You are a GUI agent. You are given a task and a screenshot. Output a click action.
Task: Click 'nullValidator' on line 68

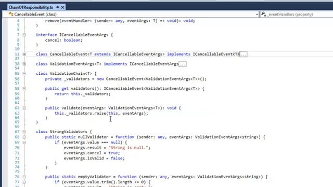click(93, 137)
